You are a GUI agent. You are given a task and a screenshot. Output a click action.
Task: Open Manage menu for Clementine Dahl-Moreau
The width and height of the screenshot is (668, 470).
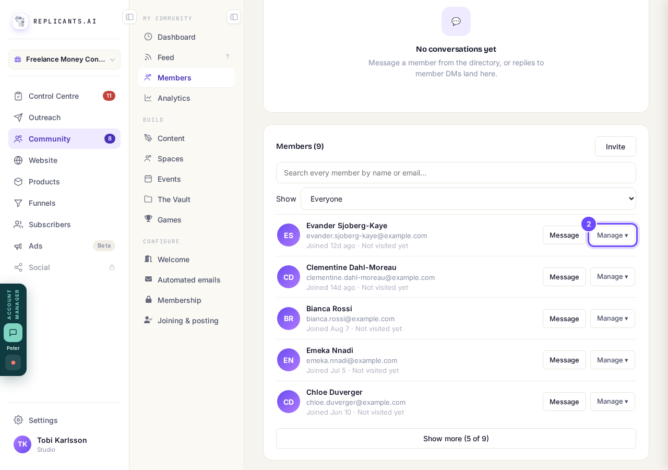pyautogui.click(x=613, y=277)
